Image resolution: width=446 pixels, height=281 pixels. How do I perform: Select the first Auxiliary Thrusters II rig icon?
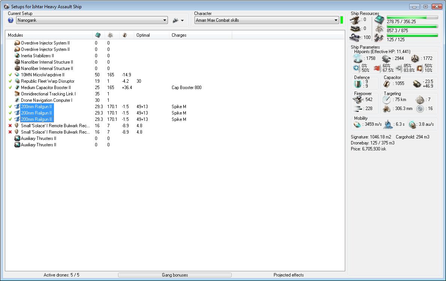(17, 138)
